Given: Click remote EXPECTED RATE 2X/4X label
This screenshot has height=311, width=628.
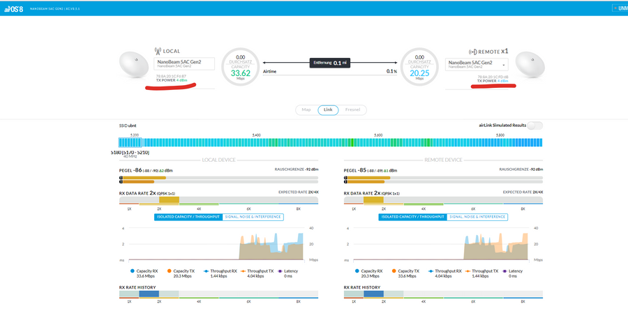Looking at the screenshot, I should 523,192.
